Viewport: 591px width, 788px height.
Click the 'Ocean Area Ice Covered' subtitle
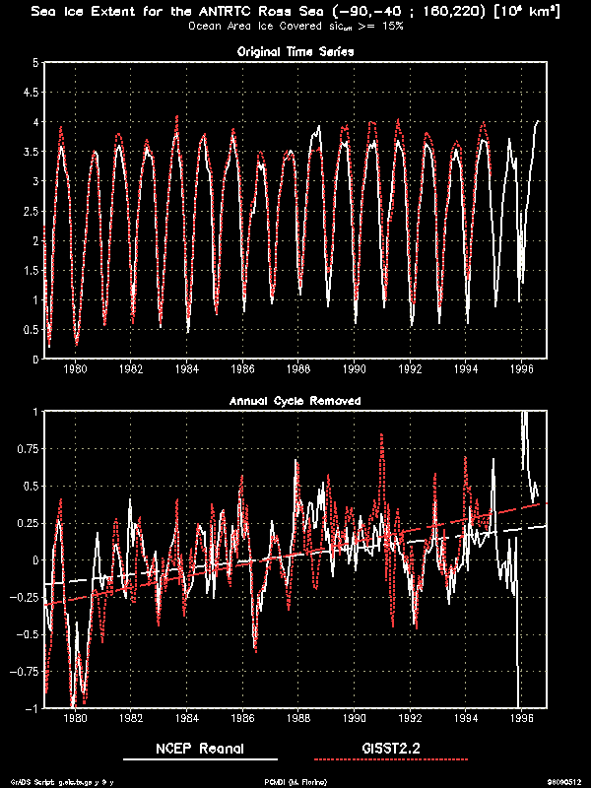click(x=295, y=27)
